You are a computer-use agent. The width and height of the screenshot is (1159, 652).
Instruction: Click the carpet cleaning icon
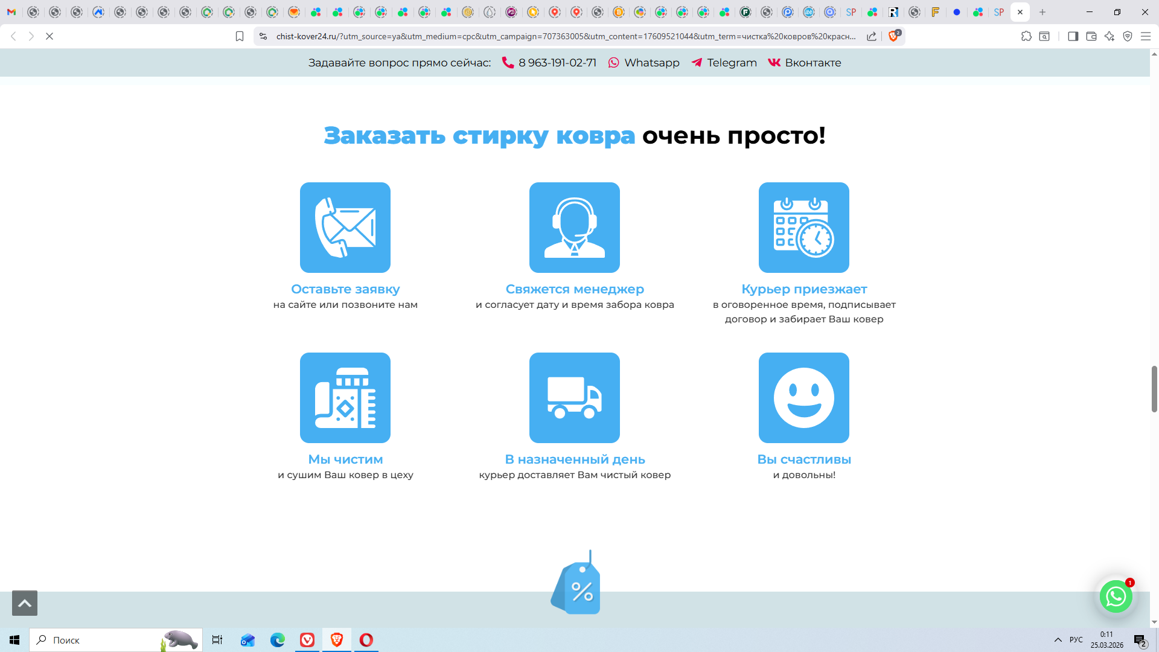pyautogui.click(x=345, y=398)
